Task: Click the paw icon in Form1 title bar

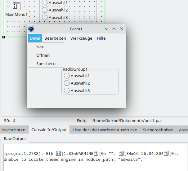Action: click(31, 29)
